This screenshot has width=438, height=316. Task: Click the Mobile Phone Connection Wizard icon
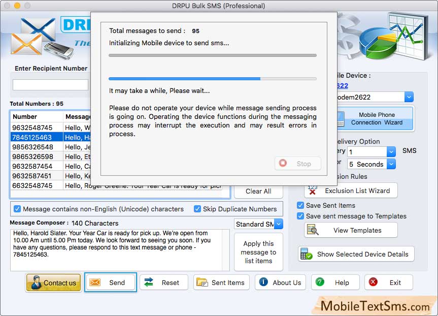pos(341,119)
